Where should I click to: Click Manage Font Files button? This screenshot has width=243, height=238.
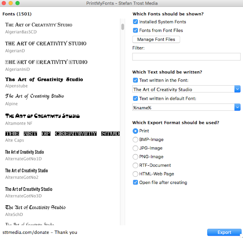pyautogui.click(x=156, y=39)
